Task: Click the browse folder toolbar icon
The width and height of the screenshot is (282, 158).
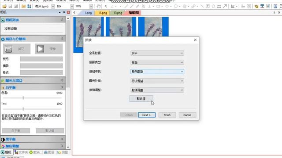Action: pos(23,6)
